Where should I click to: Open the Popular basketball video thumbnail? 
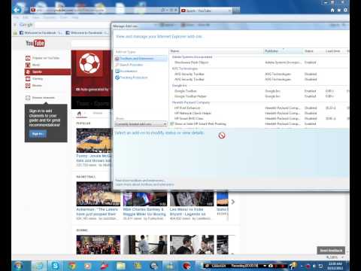click(x=94, y=141)
